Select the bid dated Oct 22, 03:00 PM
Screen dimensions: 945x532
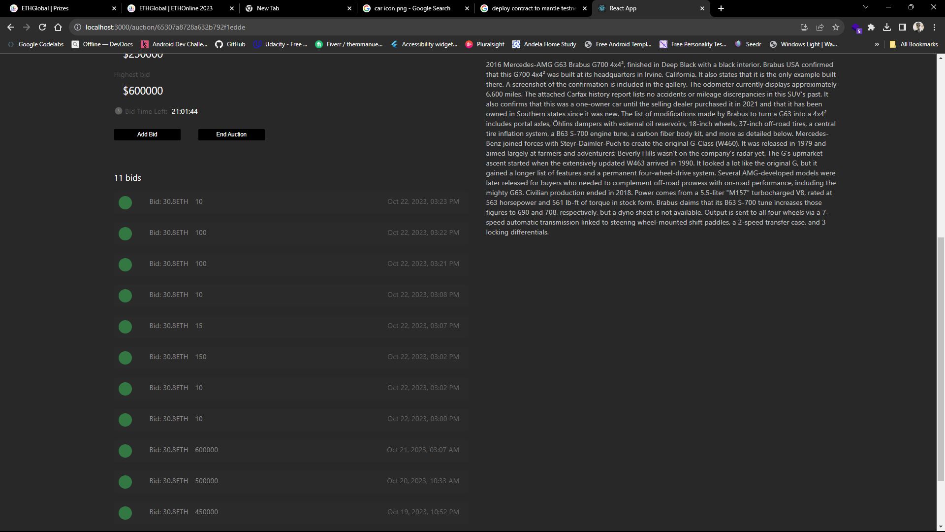tap(291, 420)
